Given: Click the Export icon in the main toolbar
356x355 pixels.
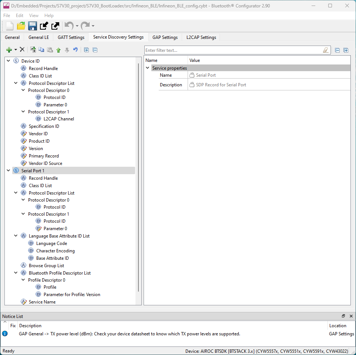Looking at the screenshot, I should [x=55, y=26].
